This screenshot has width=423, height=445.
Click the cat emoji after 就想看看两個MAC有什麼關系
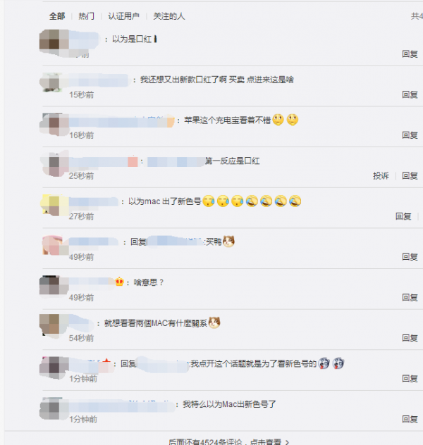click(214, 322)
